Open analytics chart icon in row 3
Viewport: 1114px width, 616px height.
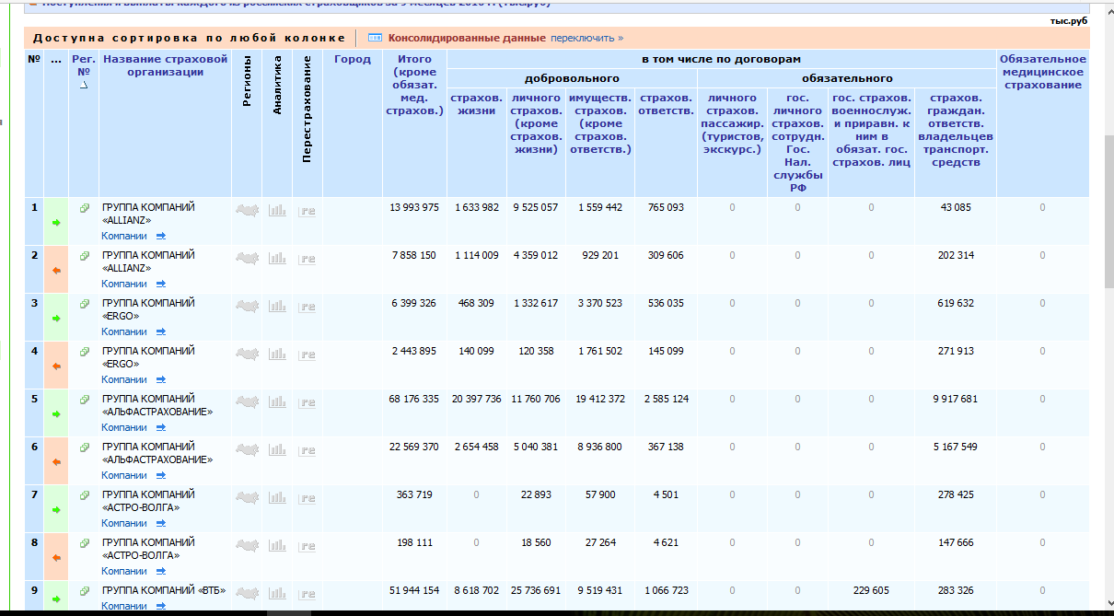click(x=277, y=306)
